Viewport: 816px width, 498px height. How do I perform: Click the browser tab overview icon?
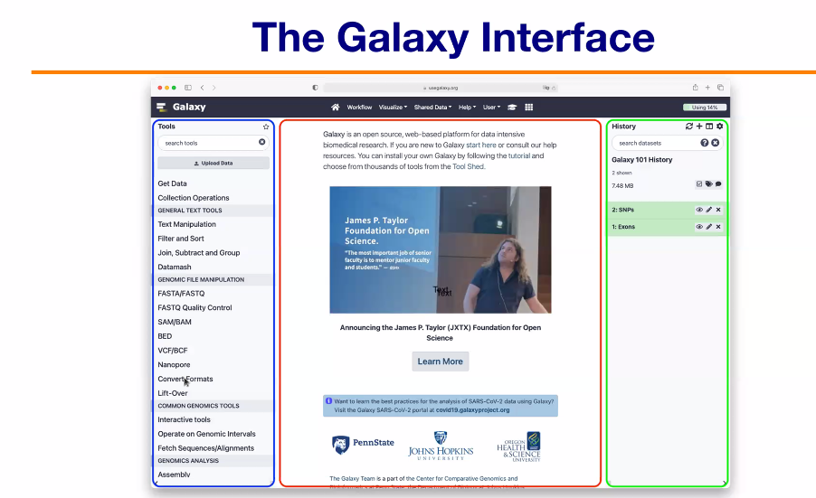click(721, 88)
